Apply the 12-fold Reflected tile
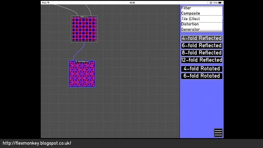The height and width of the screenshot is (148, 263). click(x=202, y=60)
